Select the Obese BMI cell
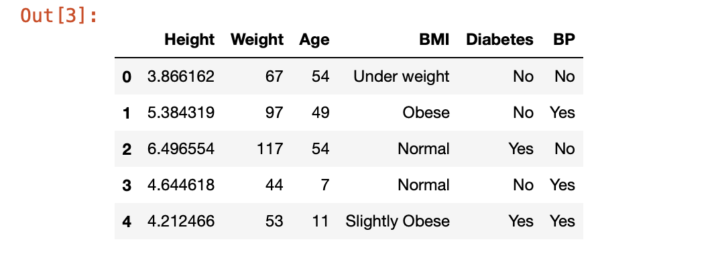Screen dimensions: 712x256 tap(426, 113)
